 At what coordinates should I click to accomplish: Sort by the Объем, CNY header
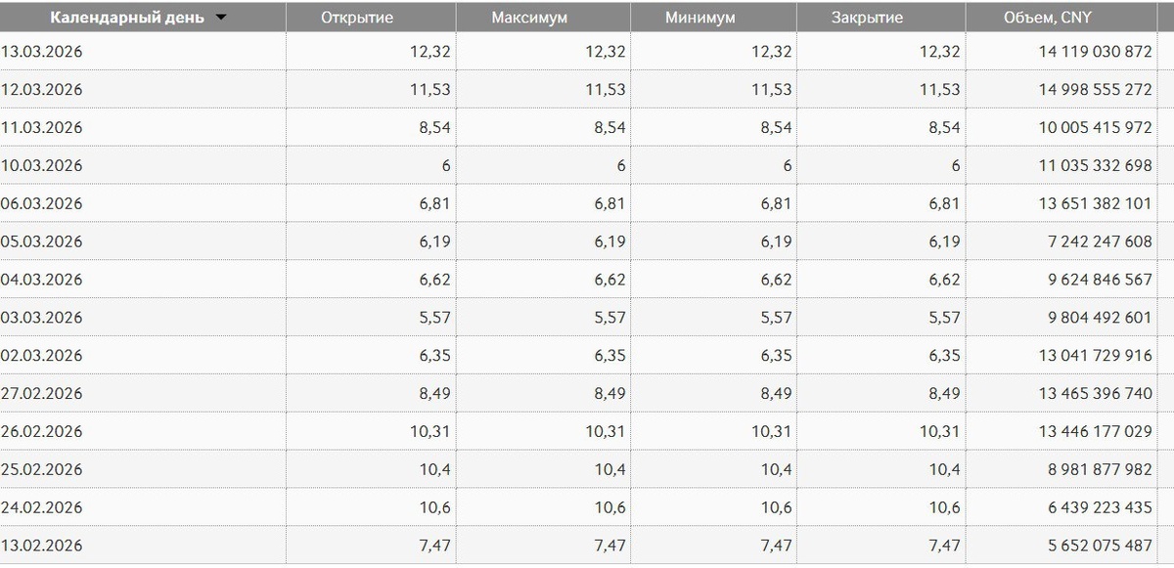pyautogui.click(x=1048, y=18)
